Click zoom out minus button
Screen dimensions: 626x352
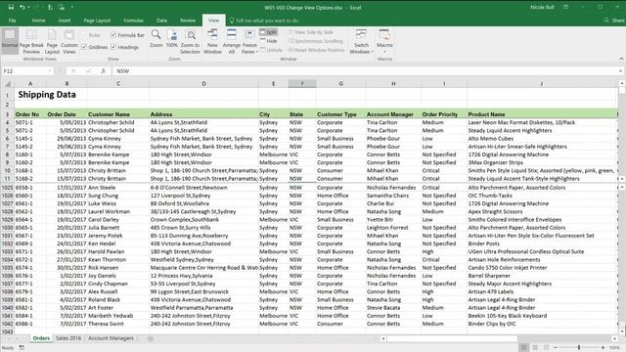[x=556, y=348]
